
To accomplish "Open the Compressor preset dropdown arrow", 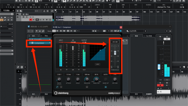I will point(98,31).
